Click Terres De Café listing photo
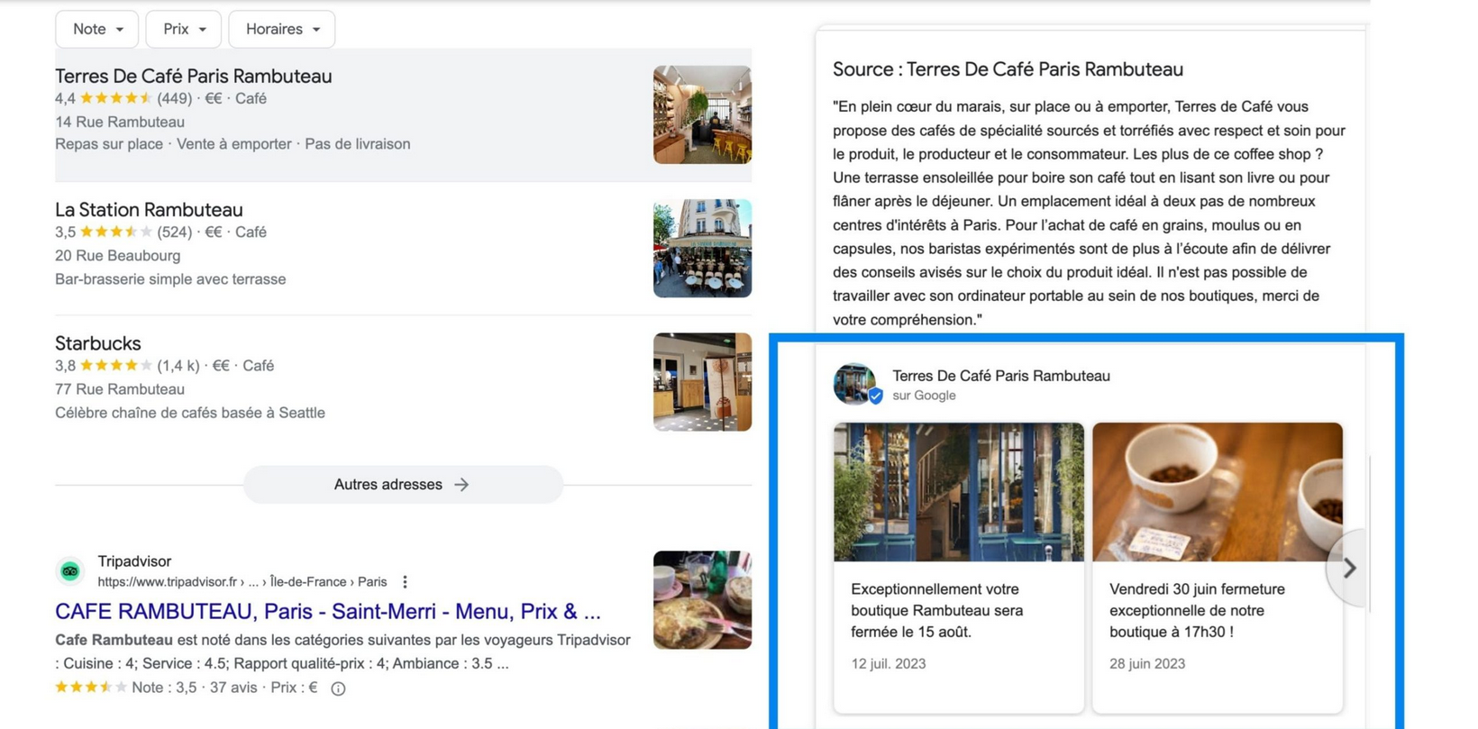The width and height of the screenshot is (1478, 729). click(x=702, y=114)
